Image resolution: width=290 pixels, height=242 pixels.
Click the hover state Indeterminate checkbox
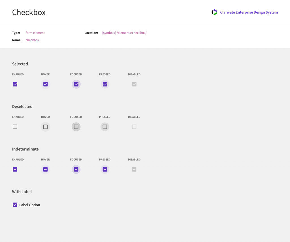pyautogui.click(x=45, y=169)
